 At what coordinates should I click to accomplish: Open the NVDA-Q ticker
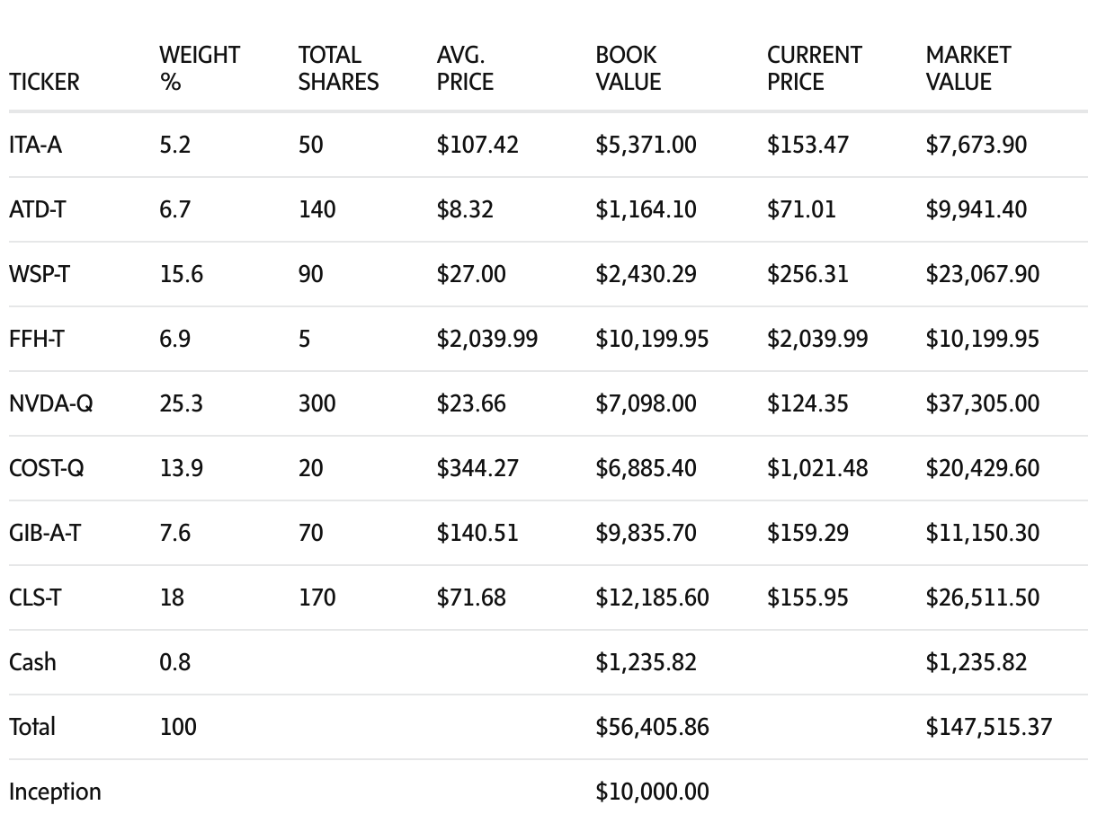(x=50, y=403)
